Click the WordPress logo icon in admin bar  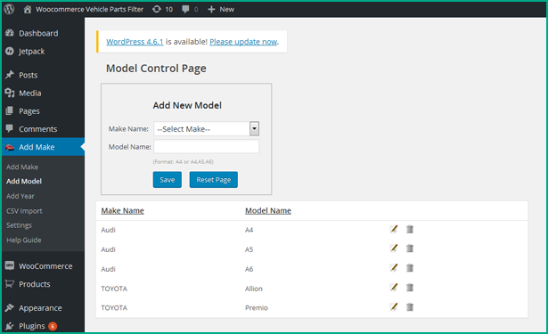[x=9, y=9]
